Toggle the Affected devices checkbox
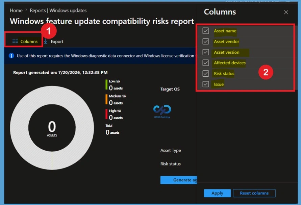Image resolution: width=301 pixels, height=205 pixels. point(206,63)
